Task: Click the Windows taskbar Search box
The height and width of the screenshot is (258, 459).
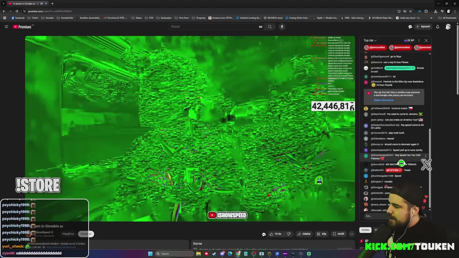Action: [174, 254]
